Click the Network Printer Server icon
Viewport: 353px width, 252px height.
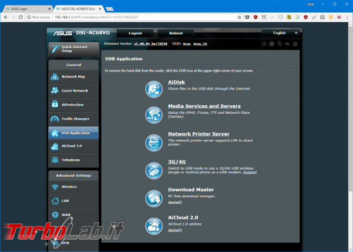(x=154, y=143)
